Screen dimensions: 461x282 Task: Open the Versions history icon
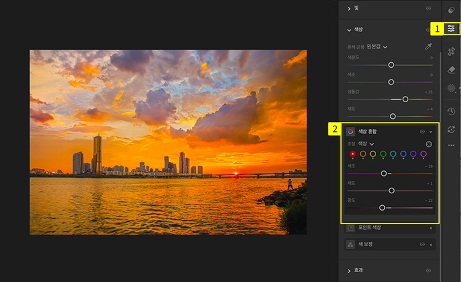pyautogui.click(x=451, y=111)
